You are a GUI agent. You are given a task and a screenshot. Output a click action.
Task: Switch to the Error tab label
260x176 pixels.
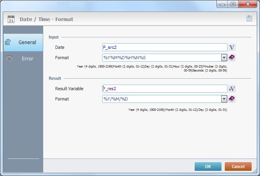(x=27, y=59)
